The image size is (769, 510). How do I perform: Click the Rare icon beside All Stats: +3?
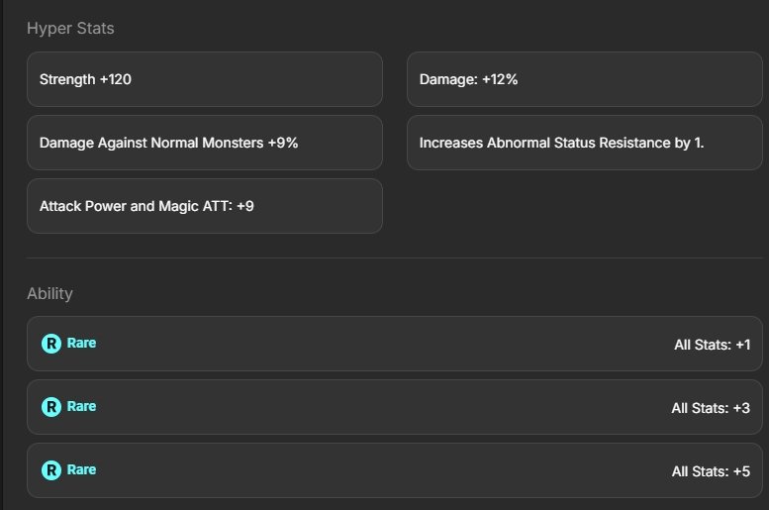51,407
